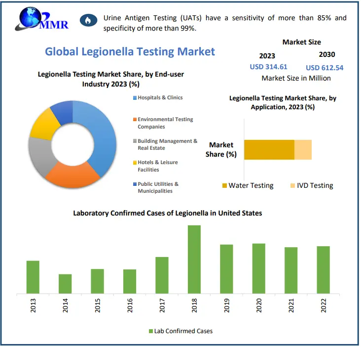Click the light IVD Testing bar segment
This screenshot has width=361, height=347.
point(303,149)
